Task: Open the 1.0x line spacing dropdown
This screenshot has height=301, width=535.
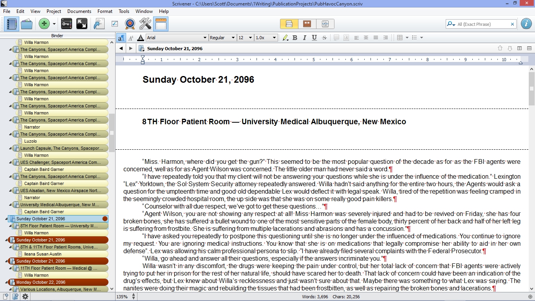Action: pyautogui.click(x=266, y=38)
